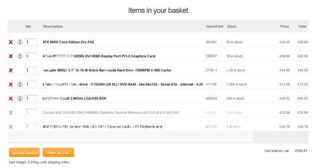This screenshot has height=168, width=318.
Task: Remove XFX 450W PSU from basket
Action: point(11,42)
